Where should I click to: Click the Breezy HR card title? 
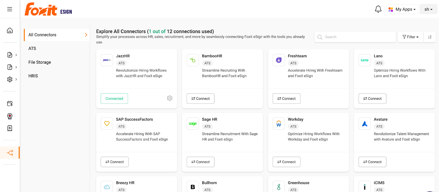(x=125, y=183)
